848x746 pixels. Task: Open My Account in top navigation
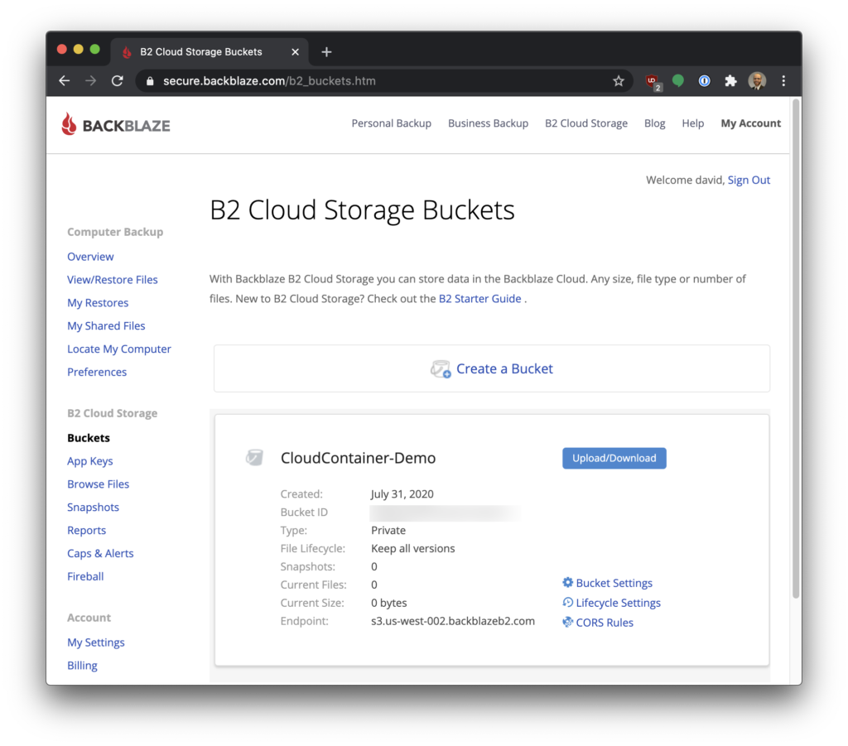[x=750, y=123]
